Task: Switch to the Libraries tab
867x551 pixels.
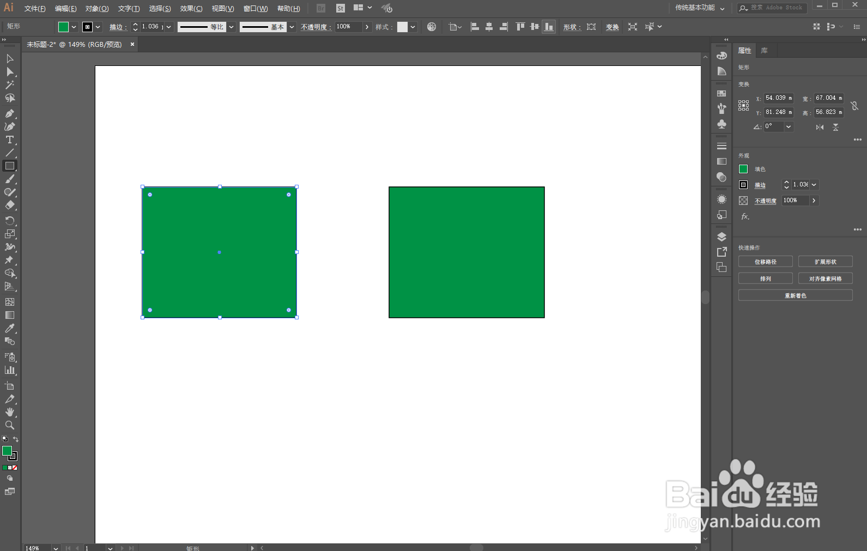Action: click(x=765, y=51)
